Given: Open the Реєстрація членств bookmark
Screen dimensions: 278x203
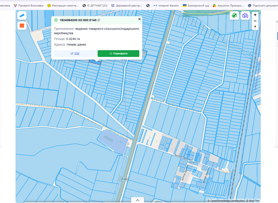Looking at the screenshot, I should (63, 6).
